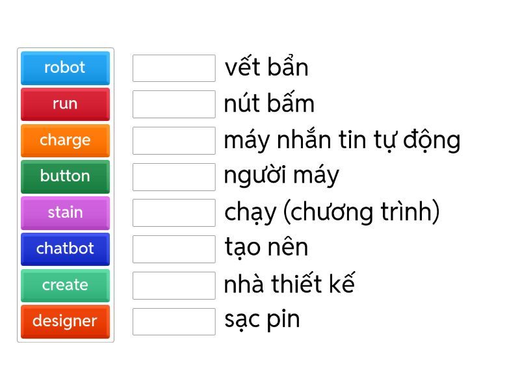Select the answer slot for 'nút bấm'
This screenshot has width=520, height=390.
pyautogui.click(x=174, y=104)
